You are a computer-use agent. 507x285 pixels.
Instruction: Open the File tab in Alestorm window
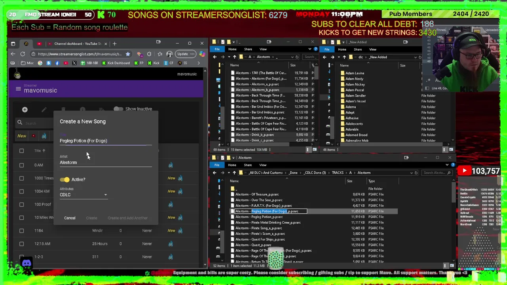pos(217,165)
